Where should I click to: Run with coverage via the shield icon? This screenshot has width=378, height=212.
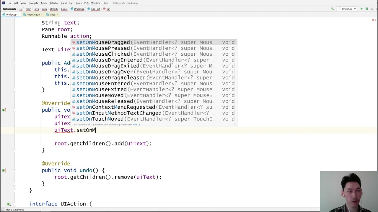tap(372, 9)
